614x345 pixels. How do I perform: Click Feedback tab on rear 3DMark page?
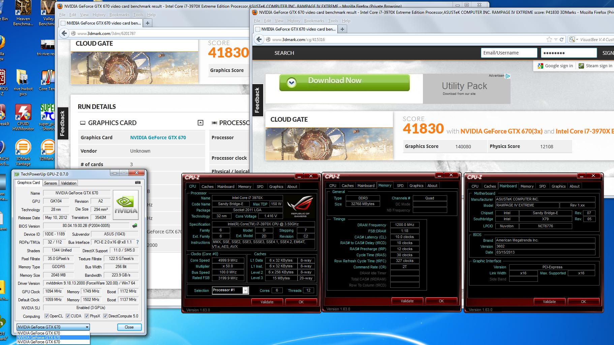(62, 123)
